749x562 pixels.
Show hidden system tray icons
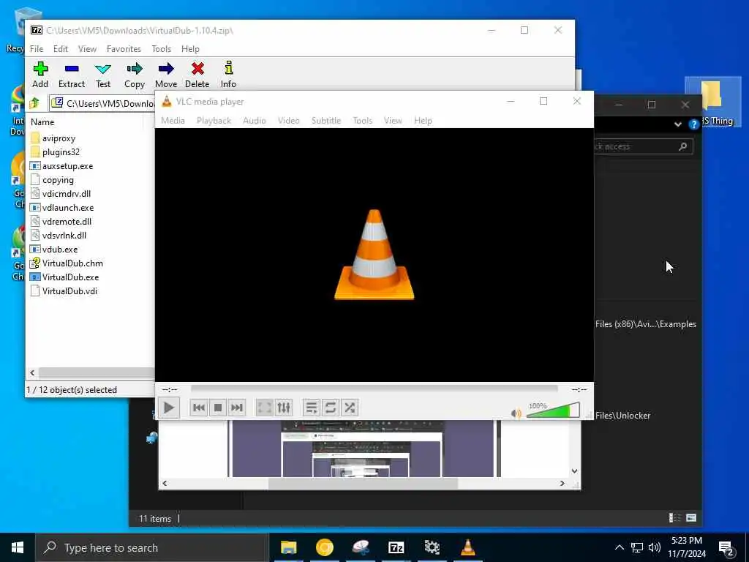[x=619, y=547]
